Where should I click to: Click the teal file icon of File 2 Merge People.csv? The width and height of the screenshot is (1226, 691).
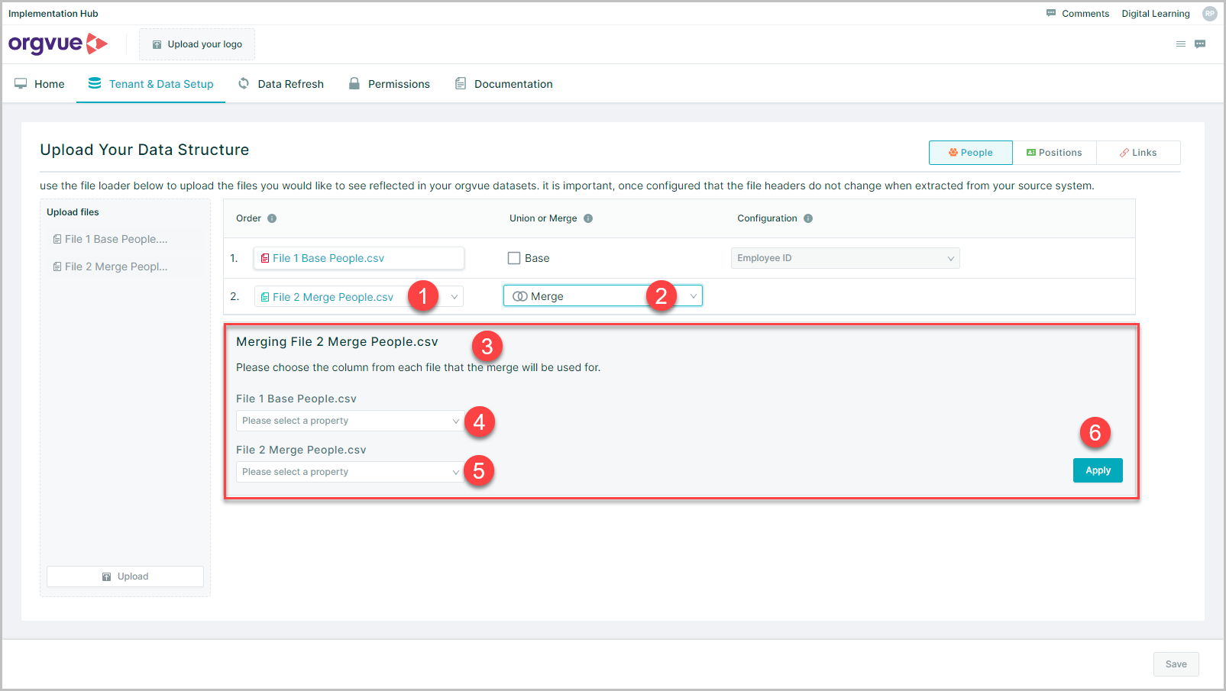(265, 297)
